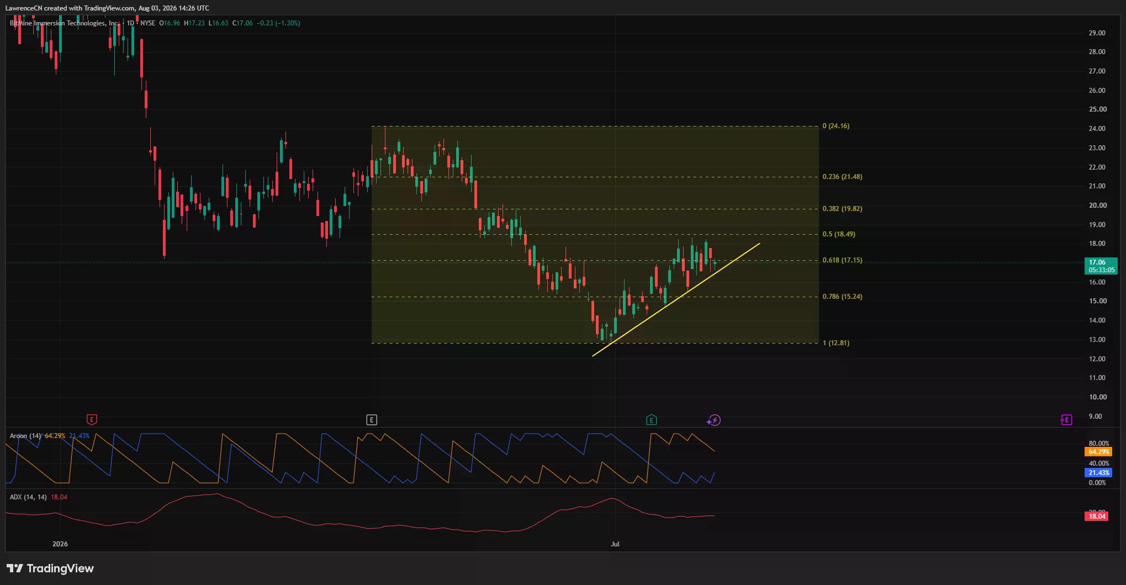
Task: Click the Aroon (14) indicator title
Action: click(25, 436)
